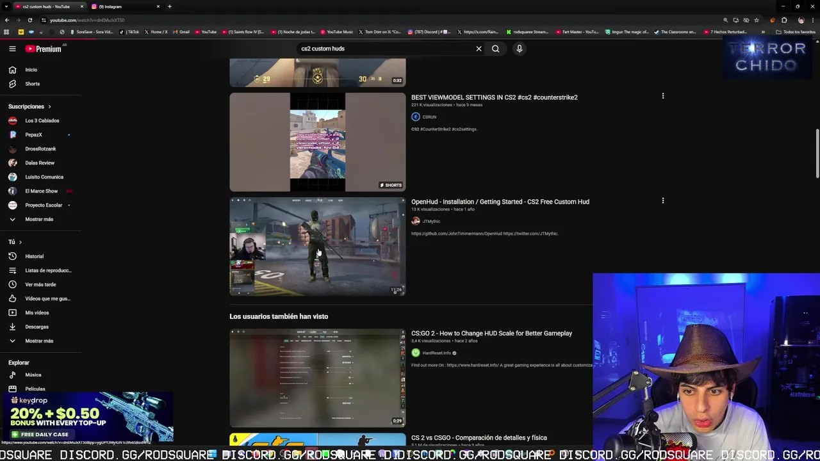Open the TikTok bookmark

click(x=130, y=32)
